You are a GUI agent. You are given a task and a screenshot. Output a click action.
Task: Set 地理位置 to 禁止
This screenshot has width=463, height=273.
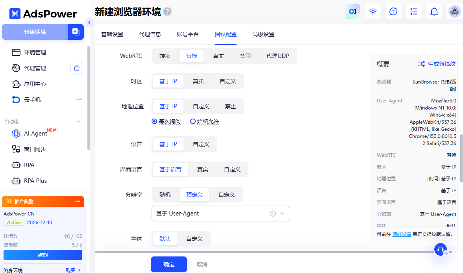pyautogui.click(x=230, y=106)
